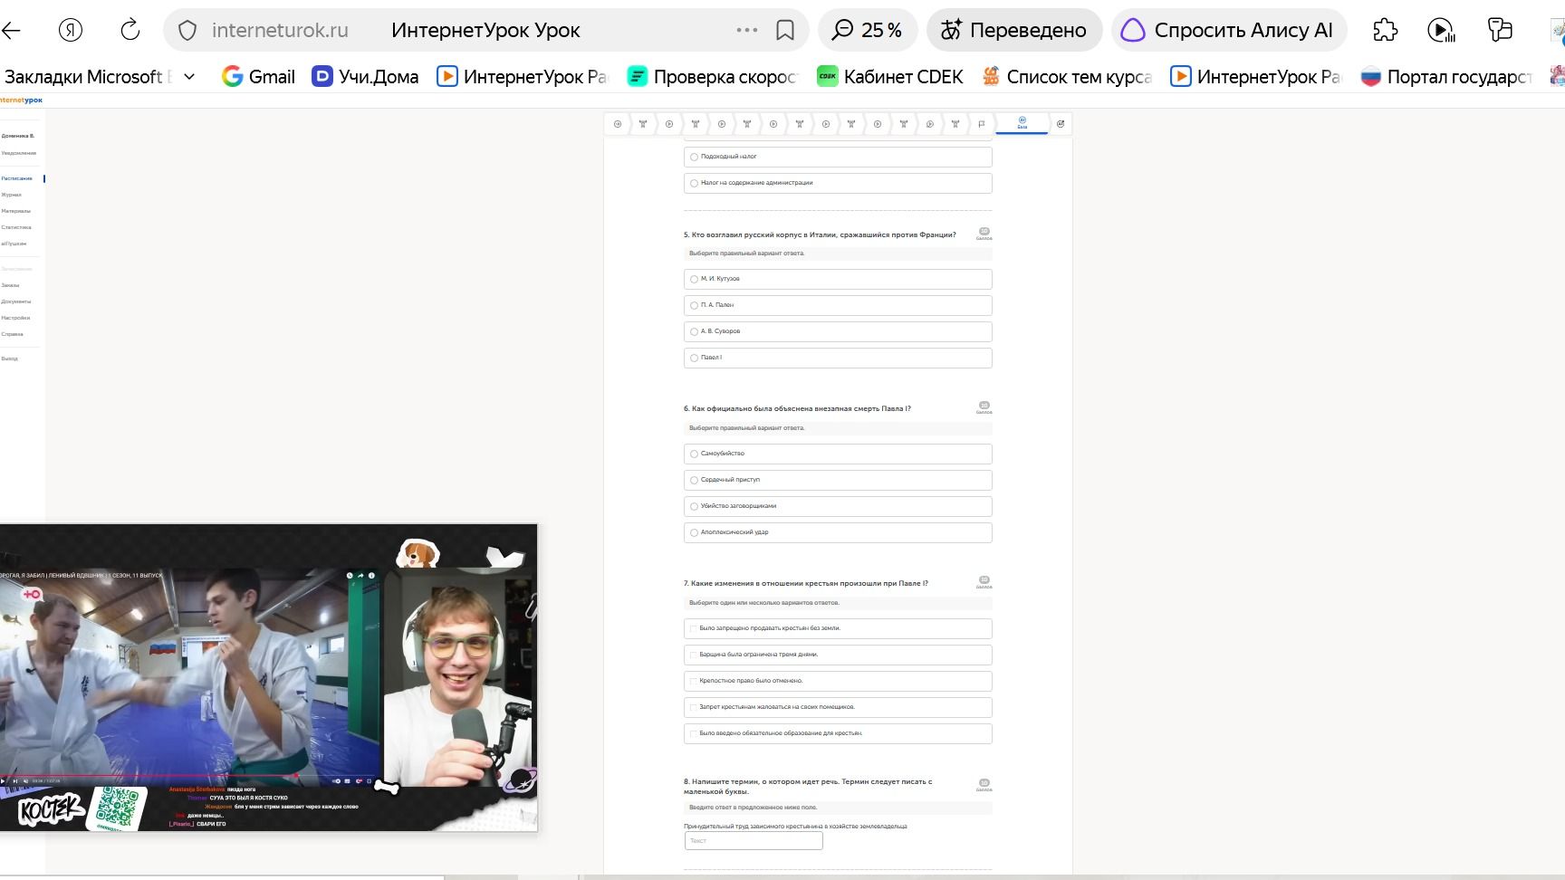Go back with the browser back arrow
The image size is (1565, 880).
[x=11, y=30]
